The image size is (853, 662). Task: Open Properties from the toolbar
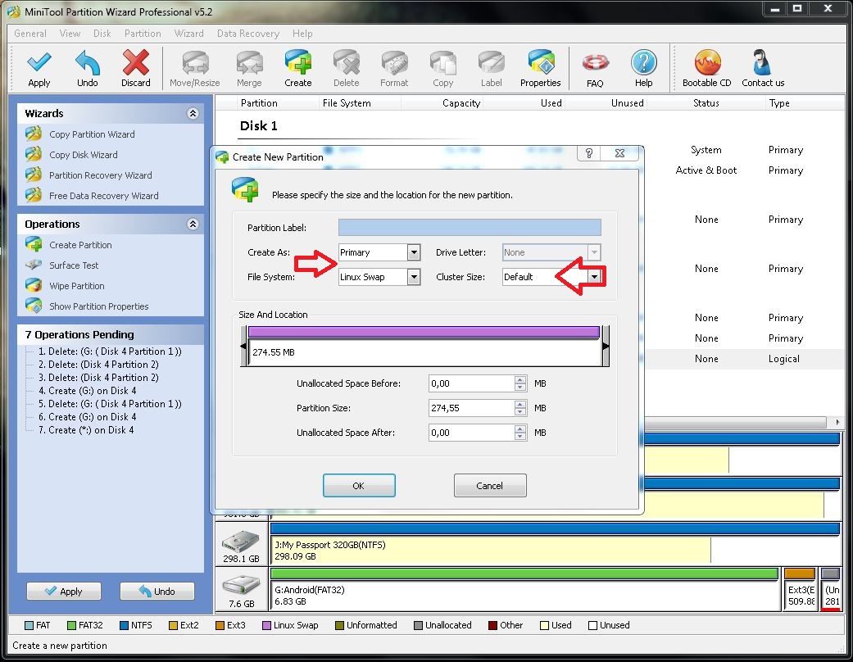541,62
